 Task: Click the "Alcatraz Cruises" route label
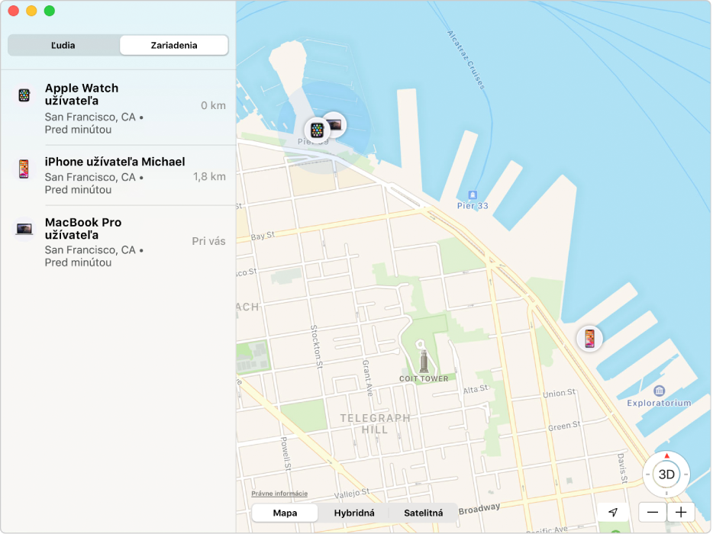pyautogui.click(x=466, y=60)
